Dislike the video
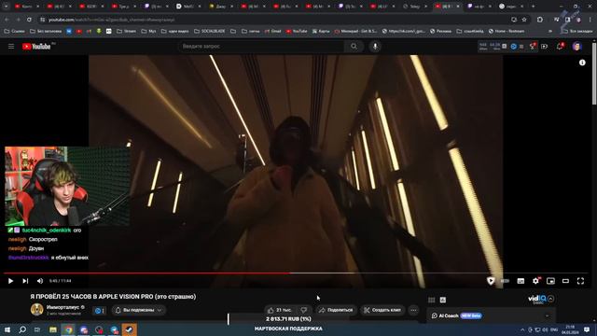This screenshot has height=336, width=597. tap(304, 310)
